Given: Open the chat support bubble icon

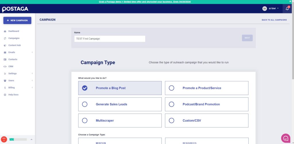Looking at the screenshot, I should (286, 138).
